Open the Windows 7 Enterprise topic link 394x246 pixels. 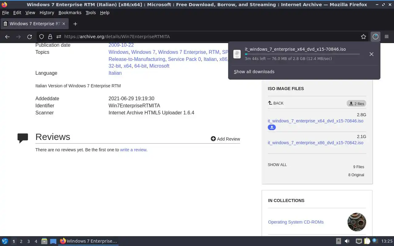coord(182,52)
